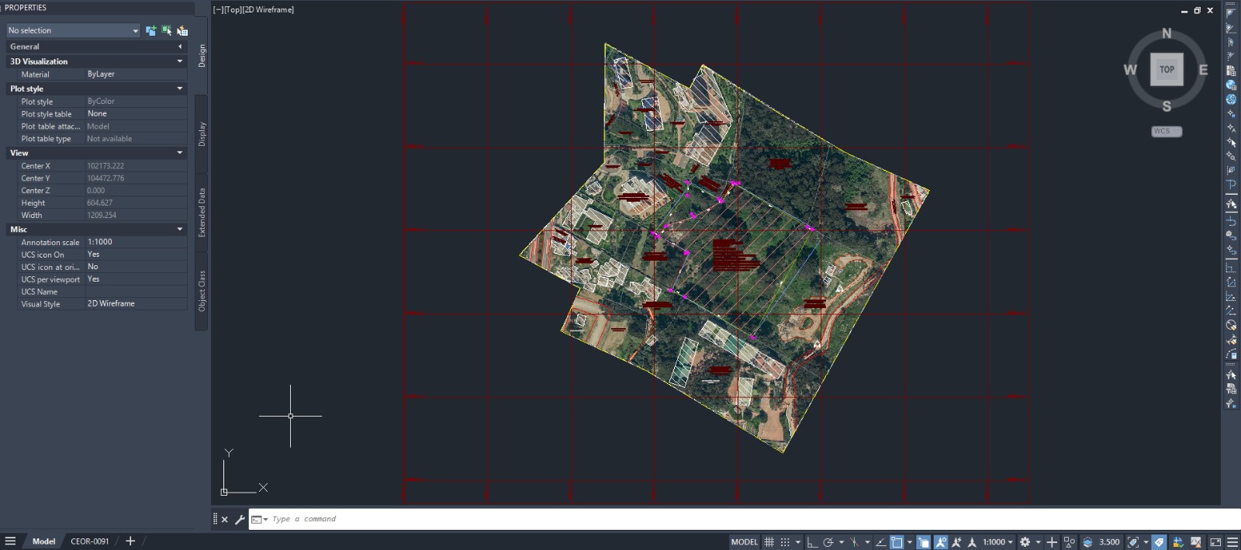
Task: Click the isolate objects icon in status bar
Action: tap(1070, 542)
